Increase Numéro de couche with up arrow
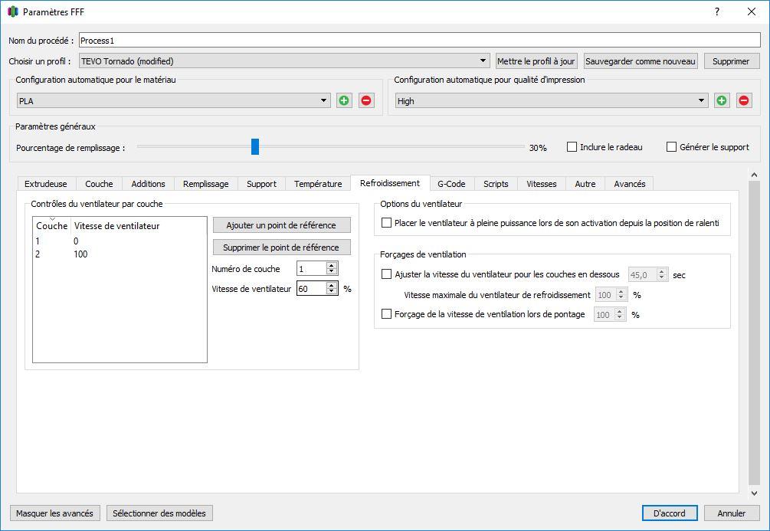The image size is (770, 531). [332, 265]
